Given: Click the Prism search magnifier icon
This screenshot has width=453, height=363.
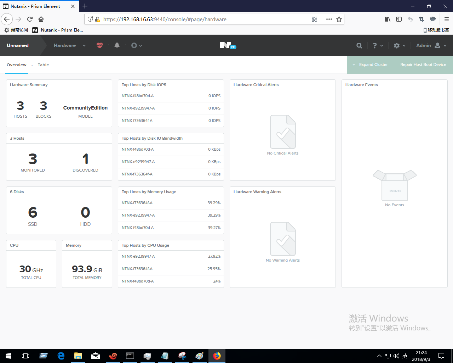Looking at the screenshot, I should point(359,45).
